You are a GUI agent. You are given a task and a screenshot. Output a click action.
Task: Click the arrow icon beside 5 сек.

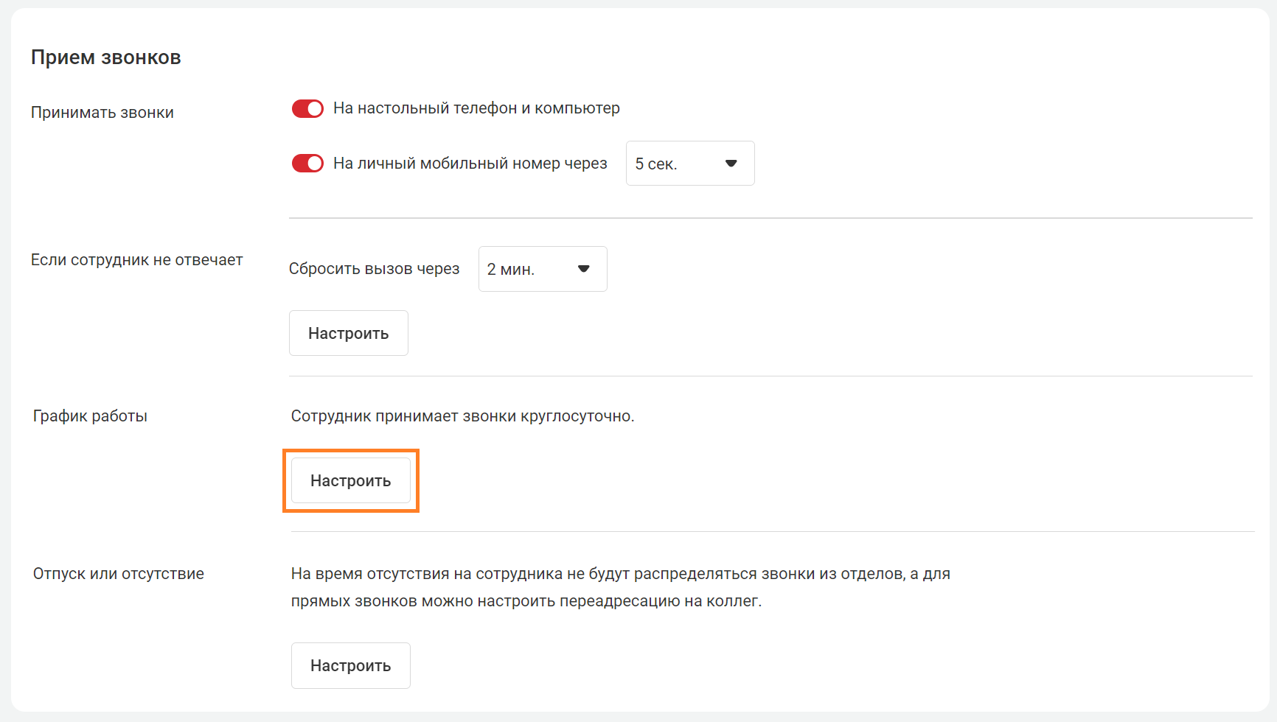[731, 164]
